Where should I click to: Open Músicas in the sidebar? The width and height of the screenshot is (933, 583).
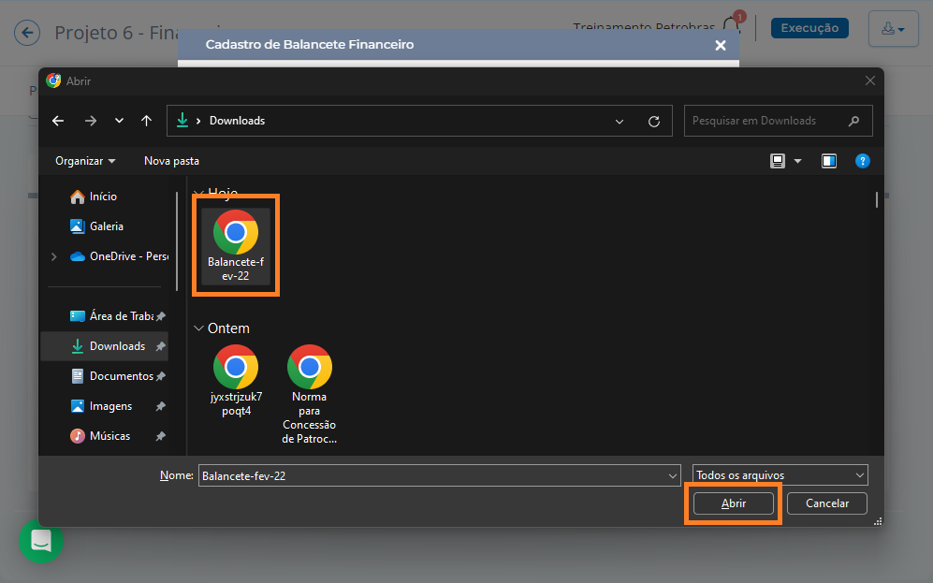(x=100, y=436)
